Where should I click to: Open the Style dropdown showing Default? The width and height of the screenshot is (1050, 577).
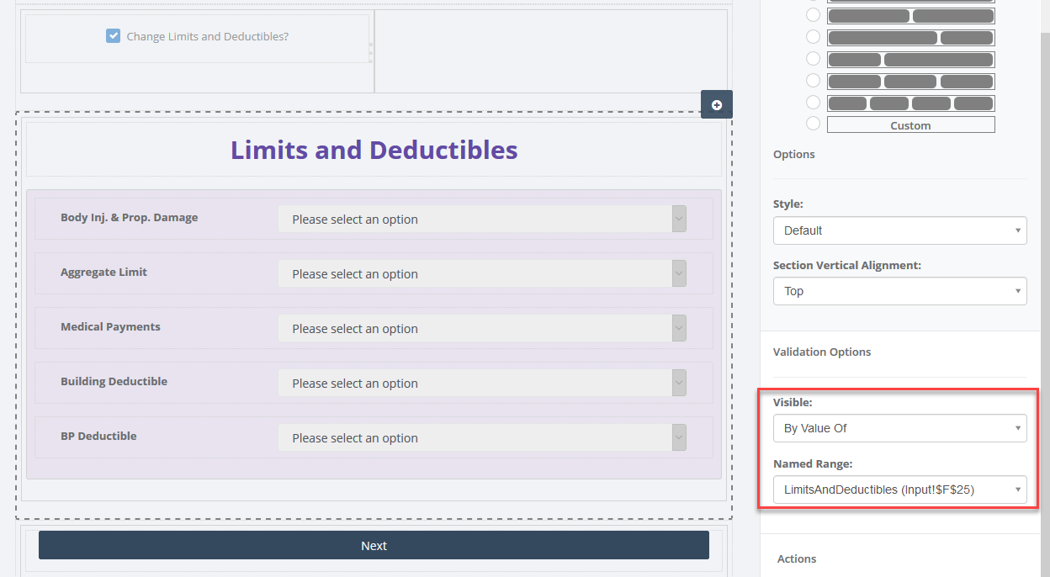[x=899, y=230]
